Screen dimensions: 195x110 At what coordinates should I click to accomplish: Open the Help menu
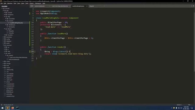(44, 3)
